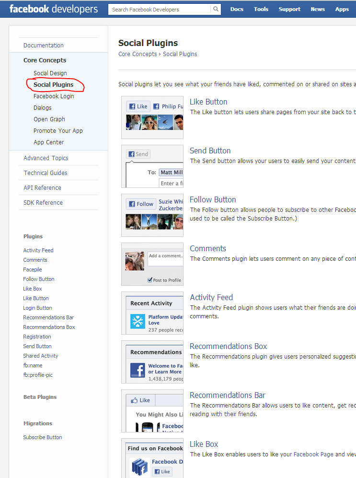
Task: Open Login Button plugin link
Action: (x=37, y=308)
